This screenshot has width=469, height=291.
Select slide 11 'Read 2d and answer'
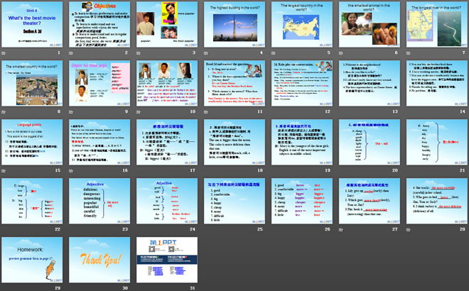[234, 83]
